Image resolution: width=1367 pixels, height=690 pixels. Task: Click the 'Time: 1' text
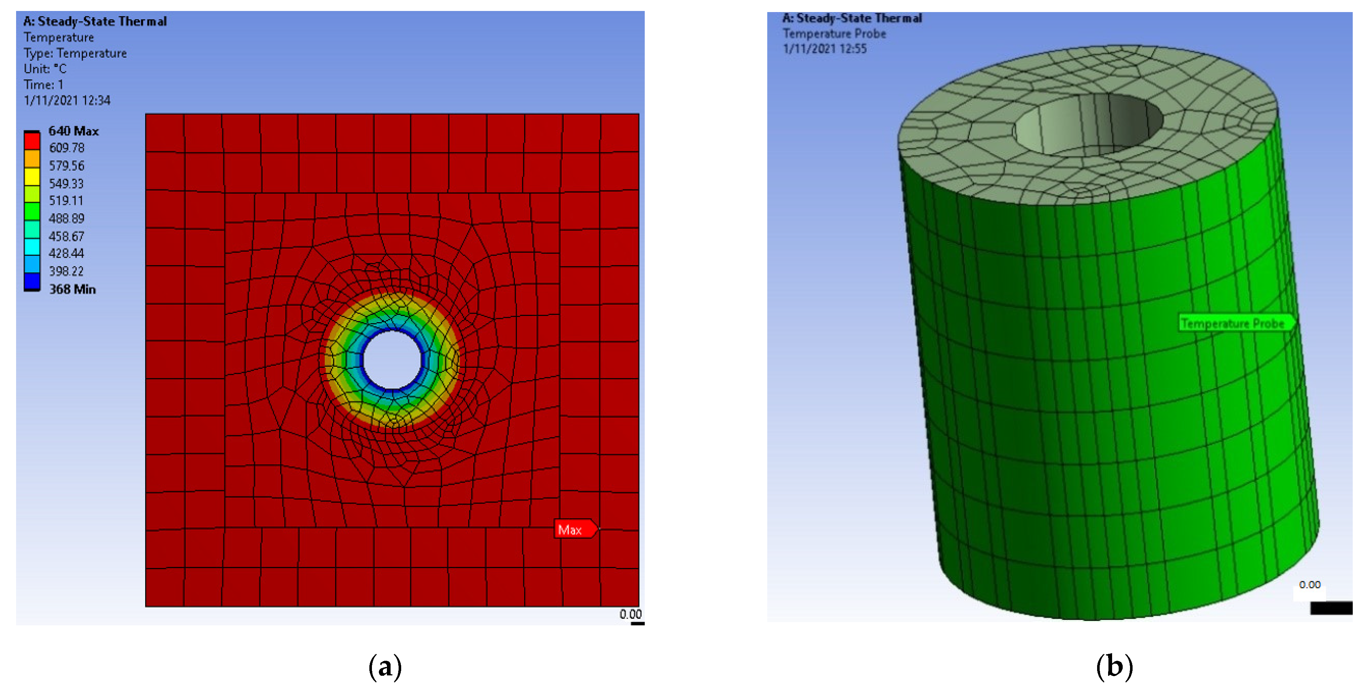tap(44, 85)
